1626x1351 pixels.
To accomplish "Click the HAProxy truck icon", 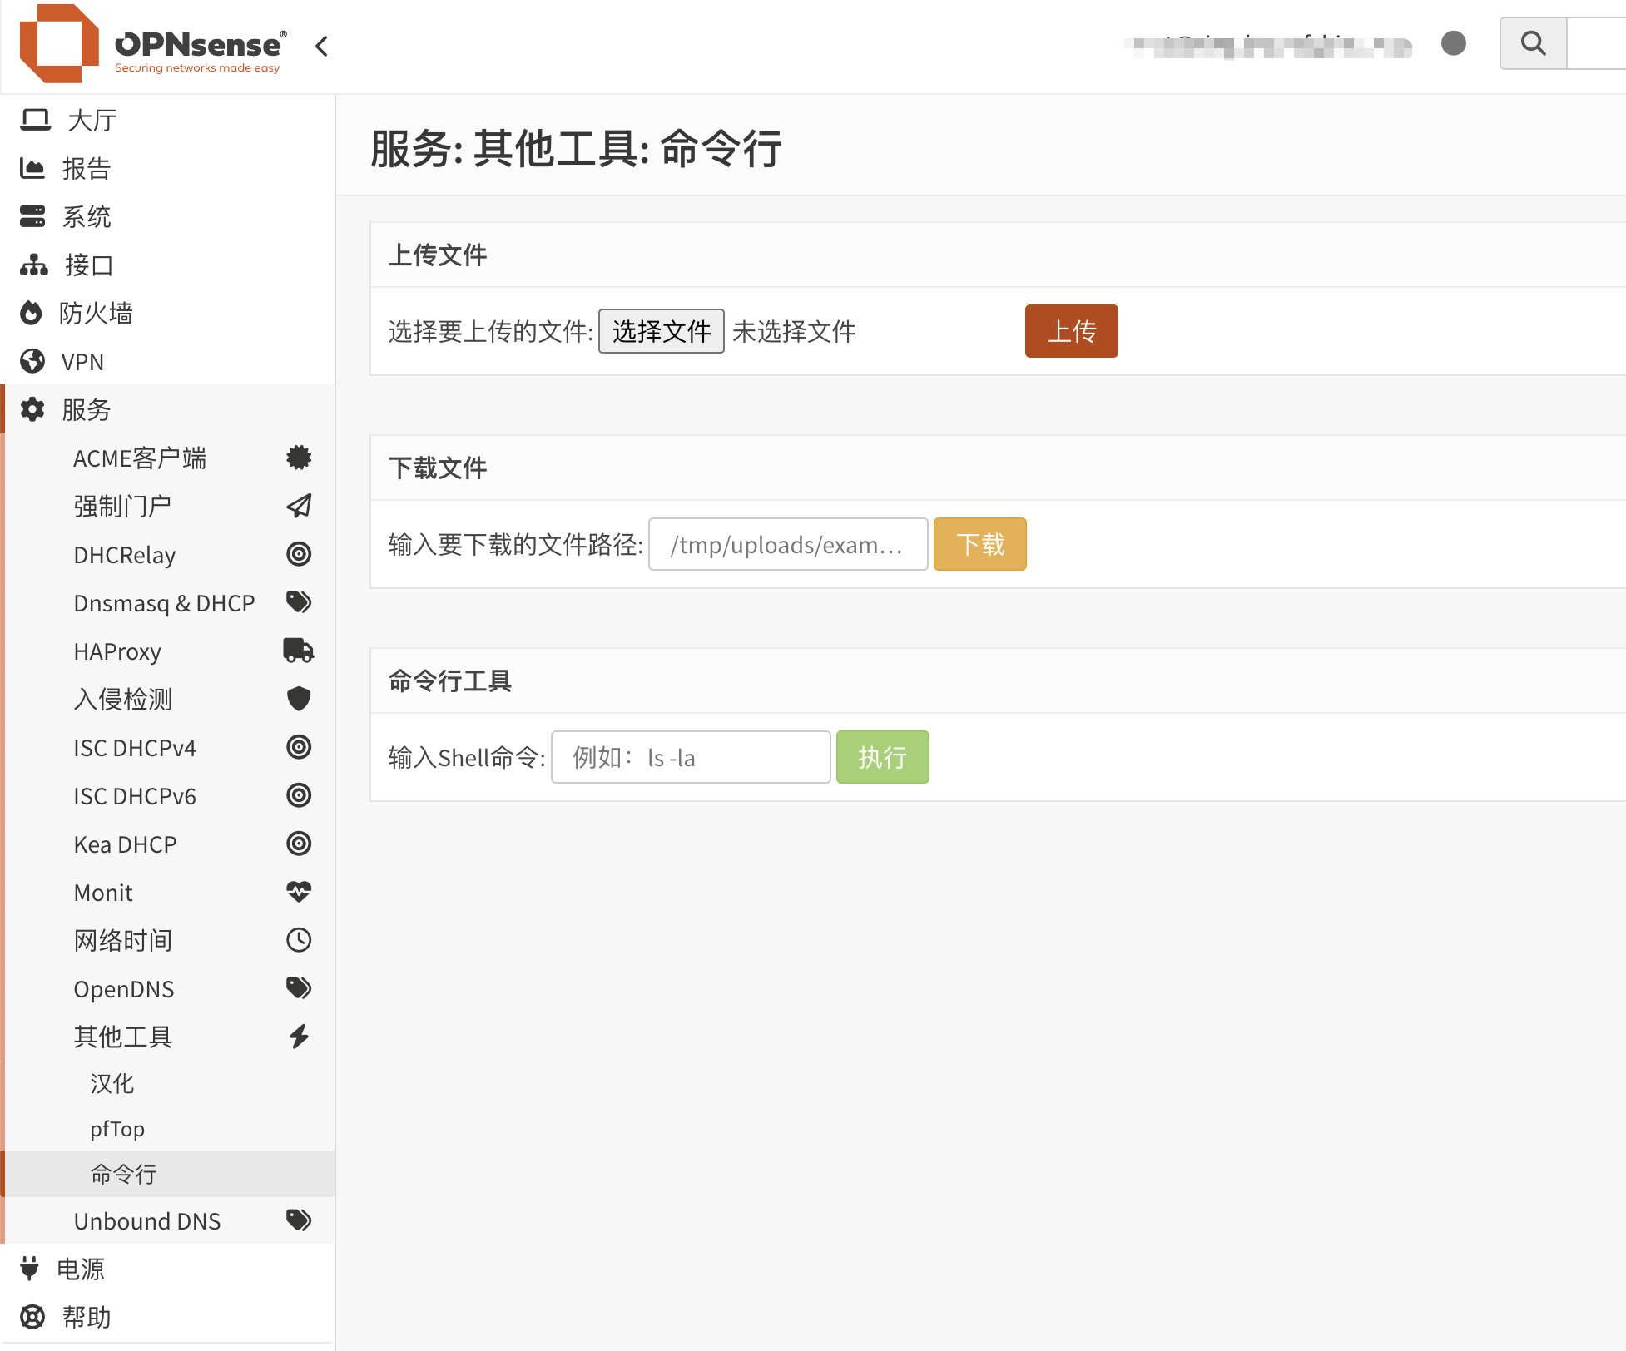I will pos(298,651).
